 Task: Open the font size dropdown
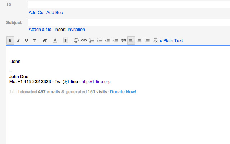46,41
